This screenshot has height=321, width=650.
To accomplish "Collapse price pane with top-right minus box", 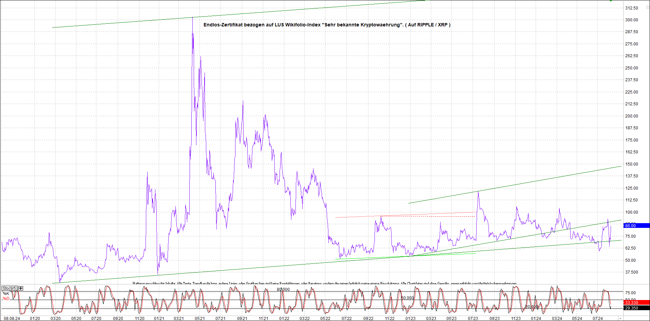I will pos(647,7).
